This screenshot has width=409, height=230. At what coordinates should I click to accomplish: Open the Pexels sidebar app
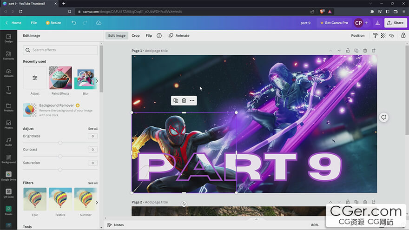point(9,210)
